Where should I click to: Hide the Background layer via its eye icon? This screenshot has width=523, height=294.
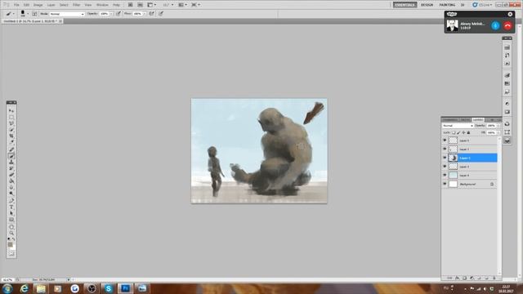click(445, 184)
